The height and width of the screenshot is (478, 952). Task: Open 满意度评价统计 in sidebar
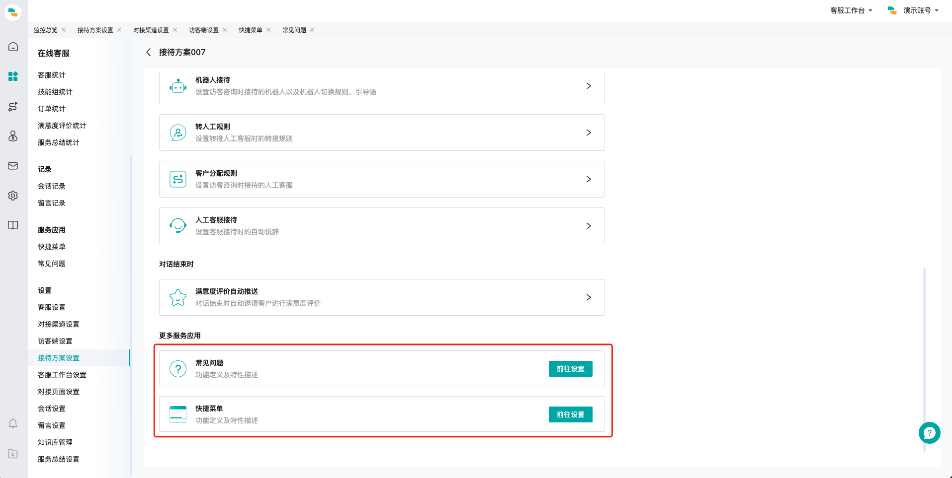tap(62, 126)
